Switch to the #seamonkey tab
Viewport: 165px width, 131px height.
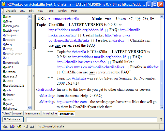32,114
